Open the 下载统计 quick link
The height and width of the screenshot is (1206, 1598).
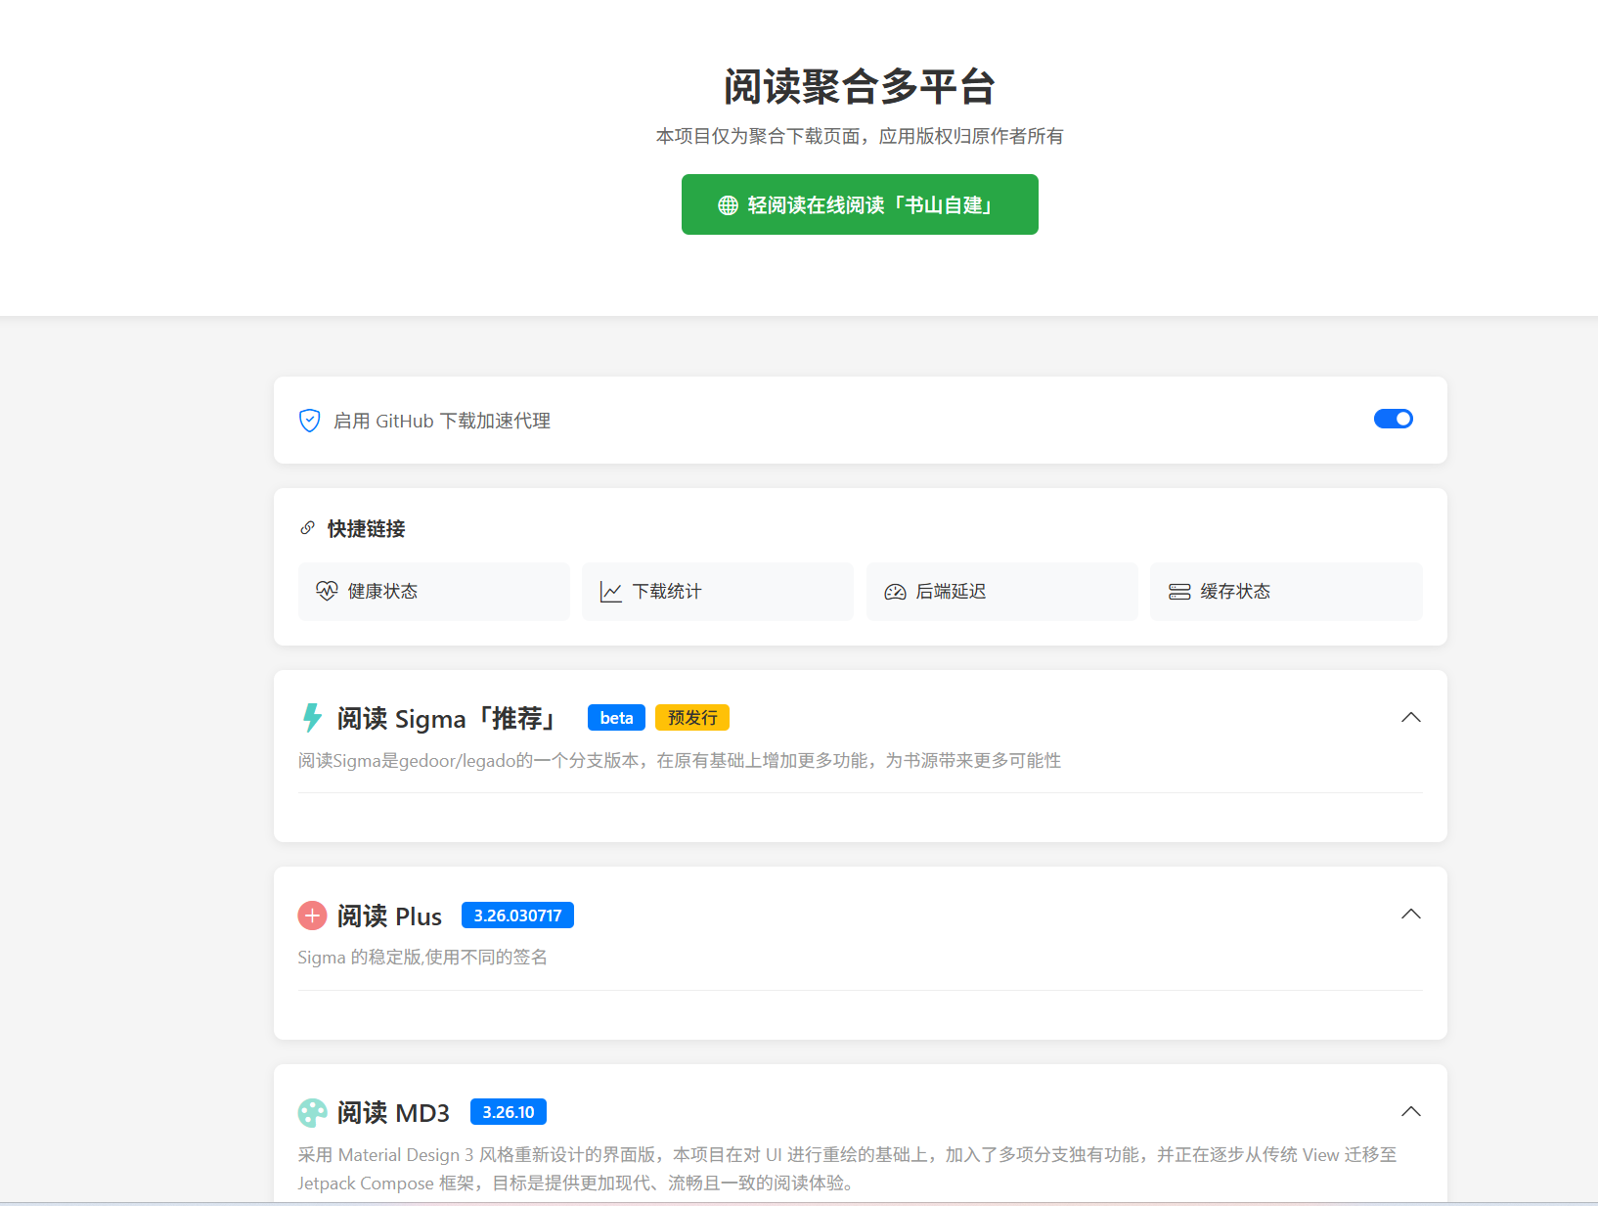pyautogui.click(x=717, y=591)
